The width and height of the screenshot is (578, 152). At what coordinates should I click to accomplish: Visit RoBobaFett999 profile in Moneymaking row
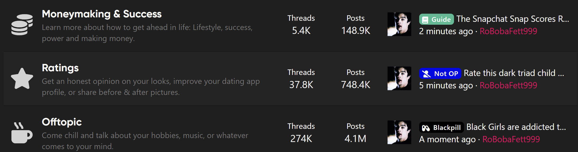(x=508, y=31)
